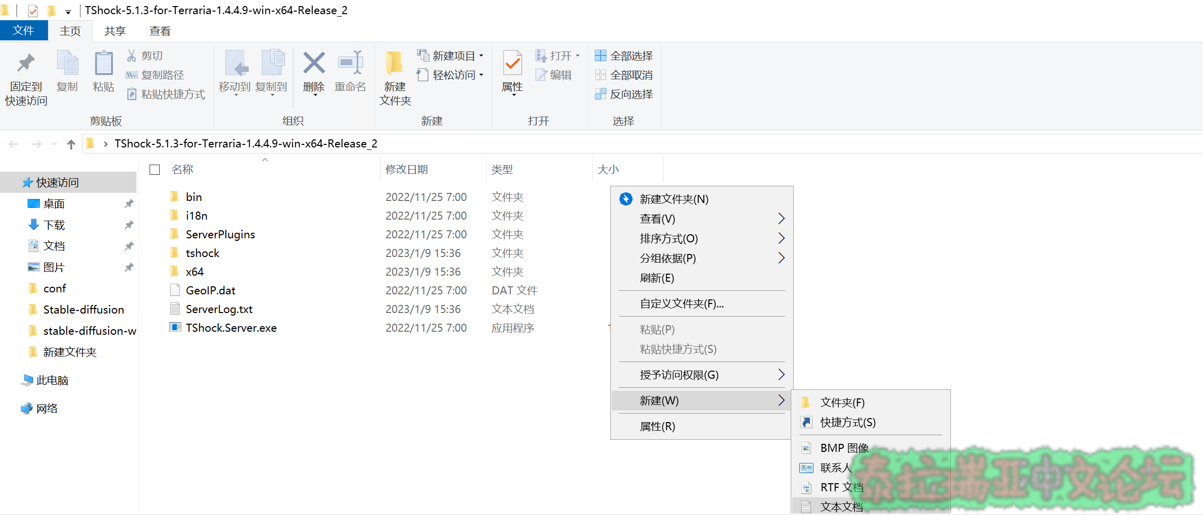This screenshot has height=515, width=1203.
Task: Expand the recent locations dropdown arrow
Action: click(x=54, y=144)
